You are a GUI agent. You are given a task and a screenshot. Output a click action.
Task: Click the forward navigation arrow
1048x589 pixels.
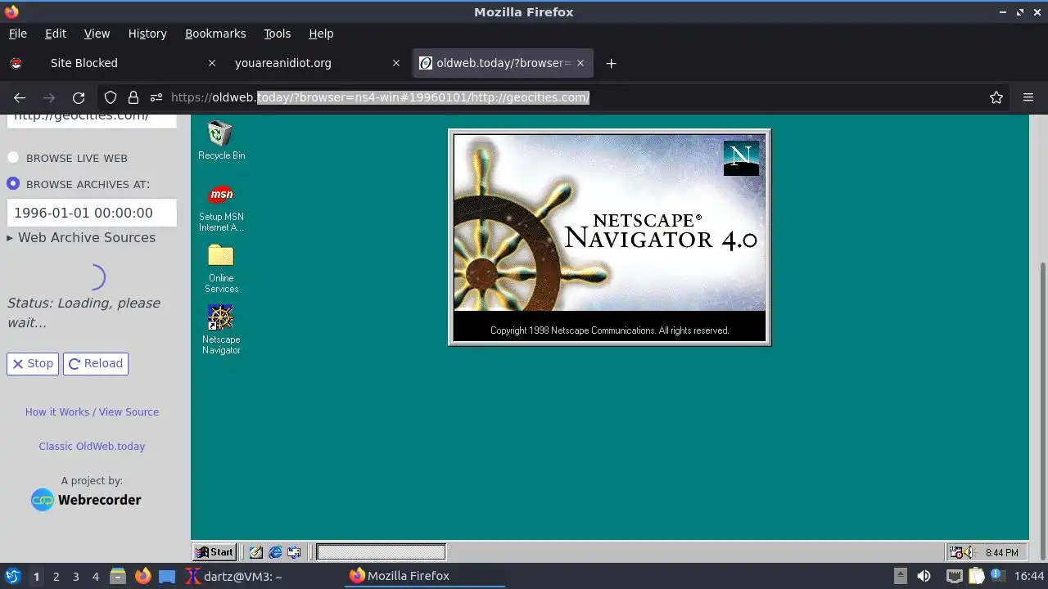49,97
